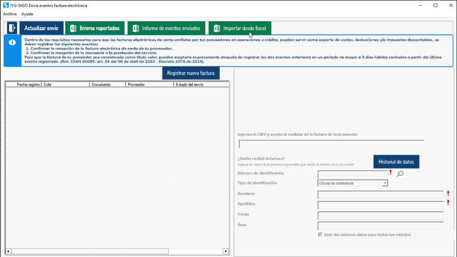Screen dimensions: 457x257
Task: Open Errores reportados report
Action: [x=95, y=28]
